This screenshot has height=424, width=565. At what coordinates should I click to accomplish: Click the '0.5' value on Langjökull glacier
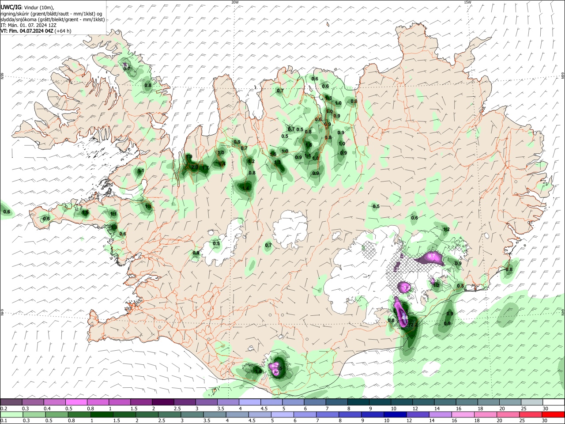point(216,243)
